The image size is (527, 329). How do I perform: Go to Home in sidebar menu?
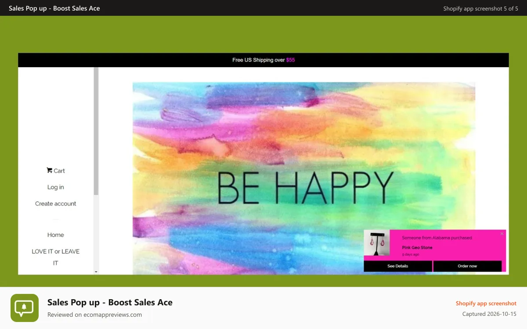coord(56,235)
